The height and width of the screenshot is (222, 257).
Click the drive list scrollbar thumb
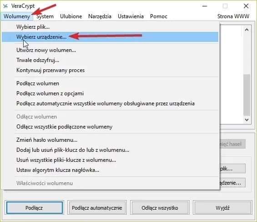click(x=247, y=95)
